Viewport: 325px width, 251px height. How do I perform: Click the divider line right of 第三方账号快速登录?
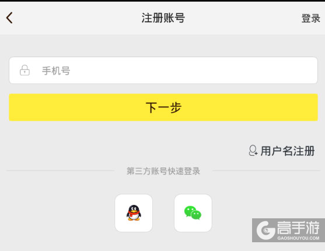(x=267, y=171)
